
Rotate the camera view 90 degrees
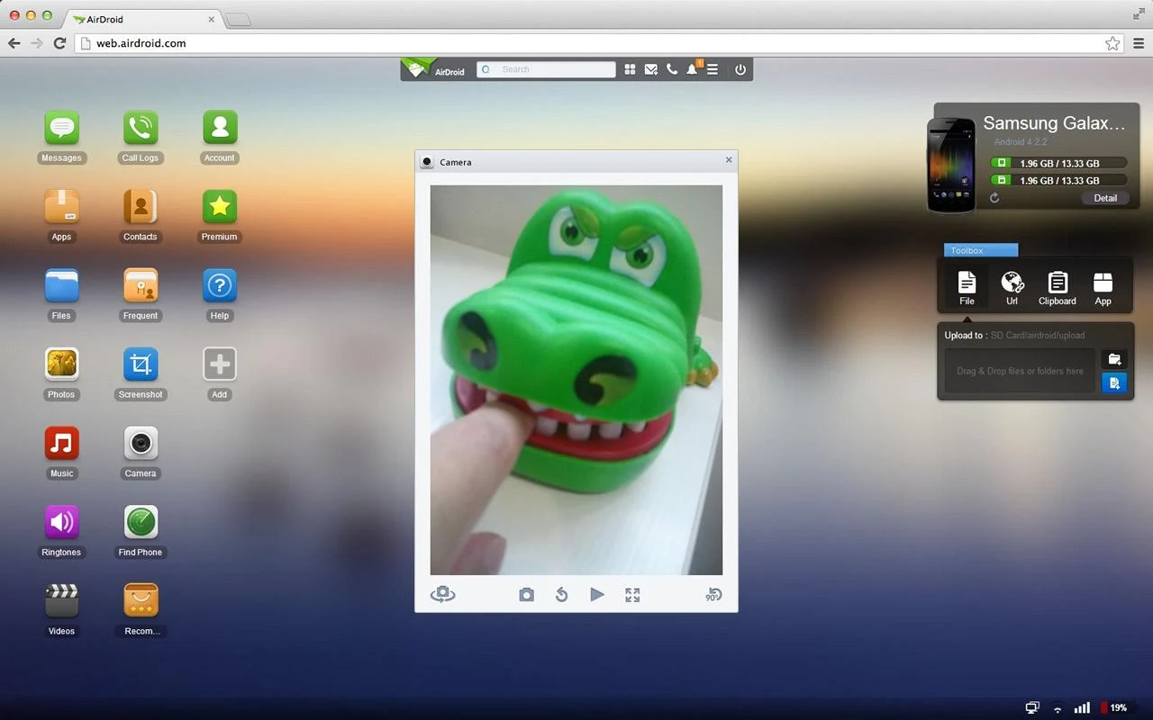click(x=713, y=594)
